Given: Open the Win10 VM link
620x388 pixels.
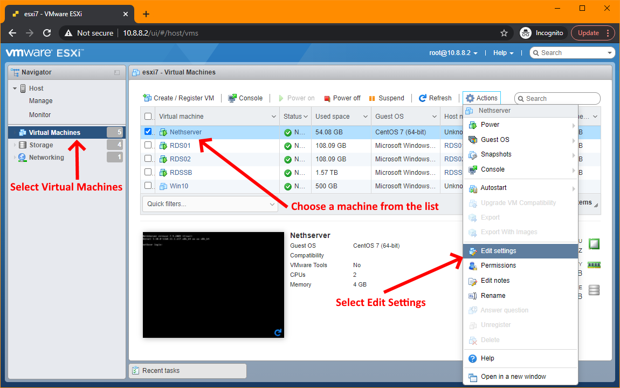Looking at the screenshot, I should coord(179,186).
